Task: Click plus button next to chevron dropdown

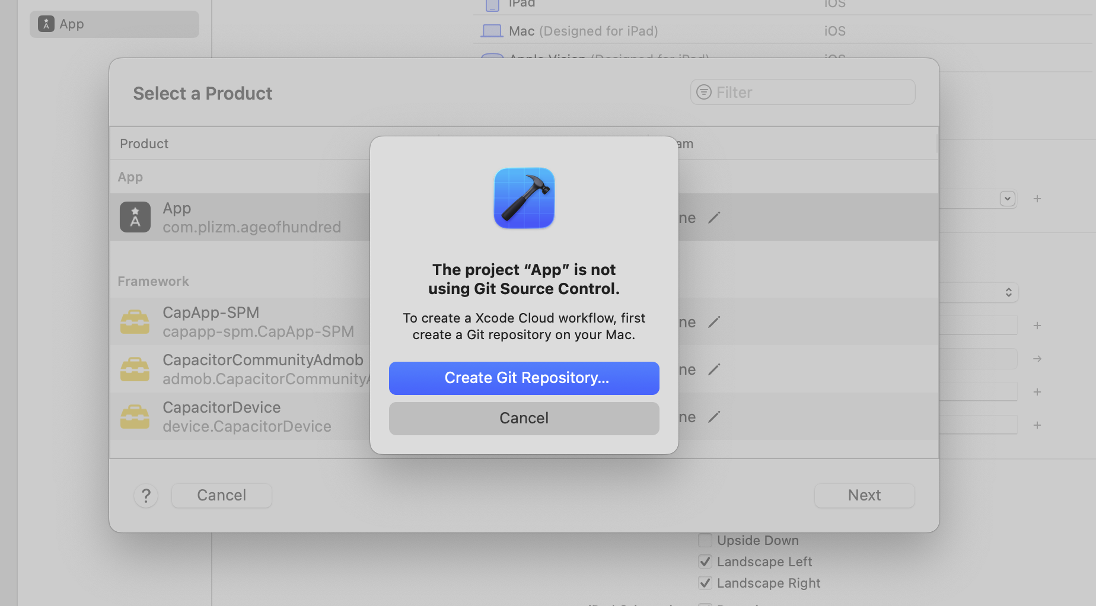Action: (1037, 199)
